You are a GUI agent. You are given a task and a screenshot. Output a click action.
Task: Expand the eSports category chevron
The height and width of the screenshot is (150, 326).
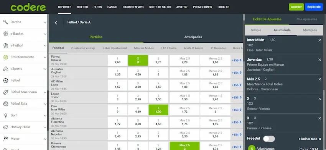pos(45,69)
